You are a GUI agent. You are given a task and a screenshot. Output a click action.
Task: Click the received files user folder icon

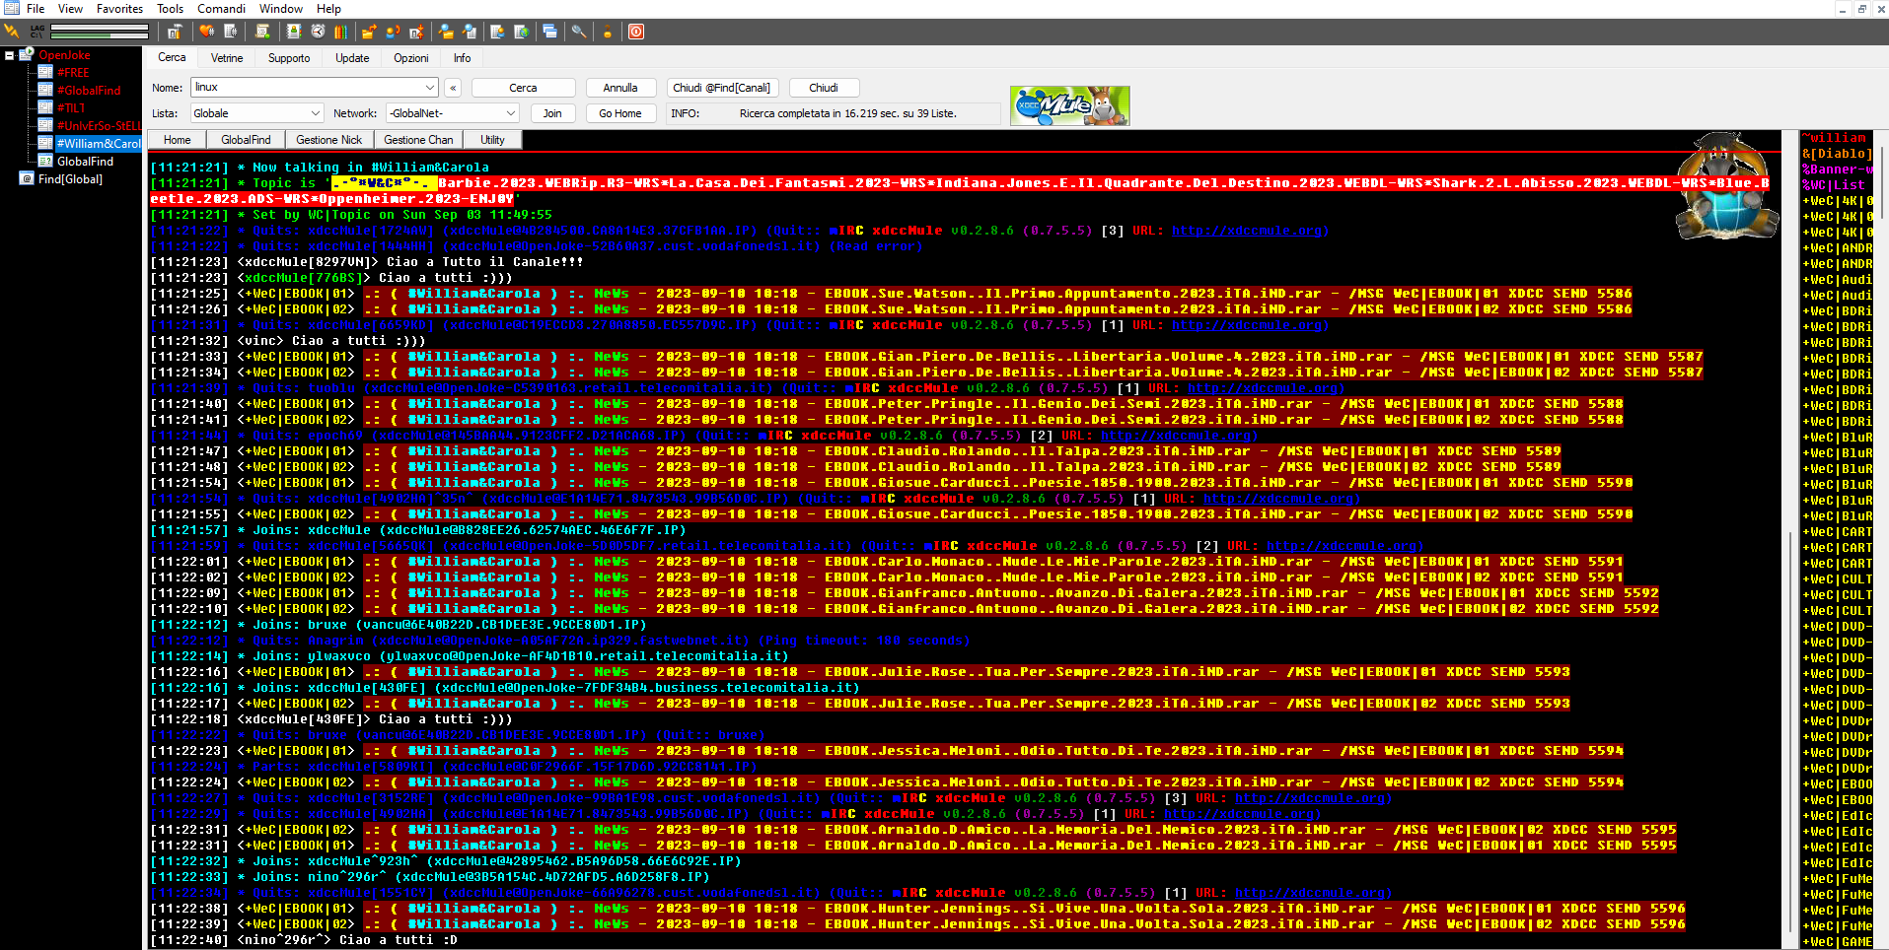coord(446,32)
